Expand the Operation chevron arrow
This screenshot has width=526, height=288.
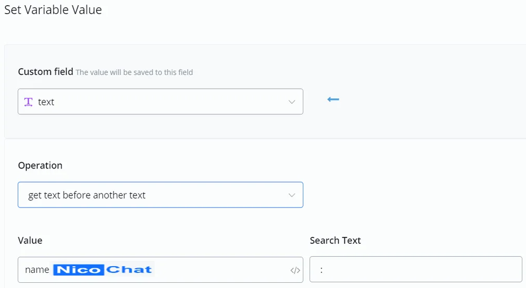click(292, 195)
